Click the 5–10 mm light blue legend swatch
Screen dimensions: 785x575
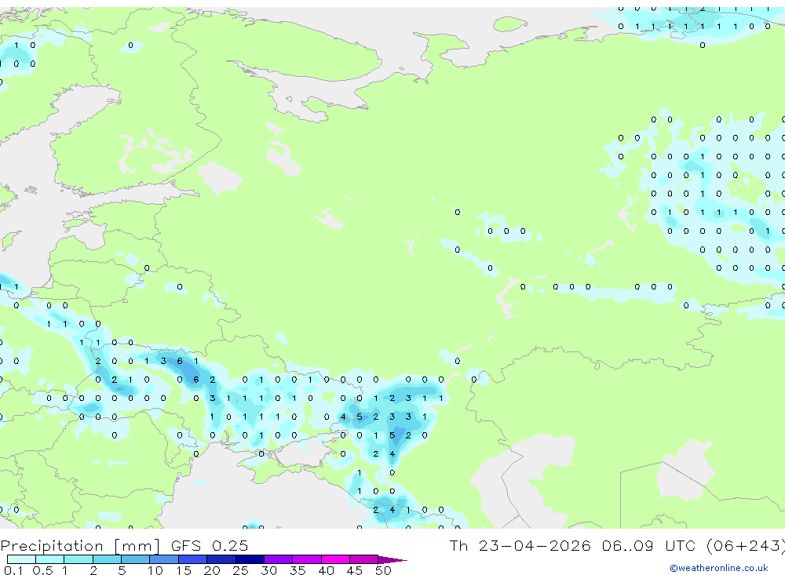click(135, 559)
